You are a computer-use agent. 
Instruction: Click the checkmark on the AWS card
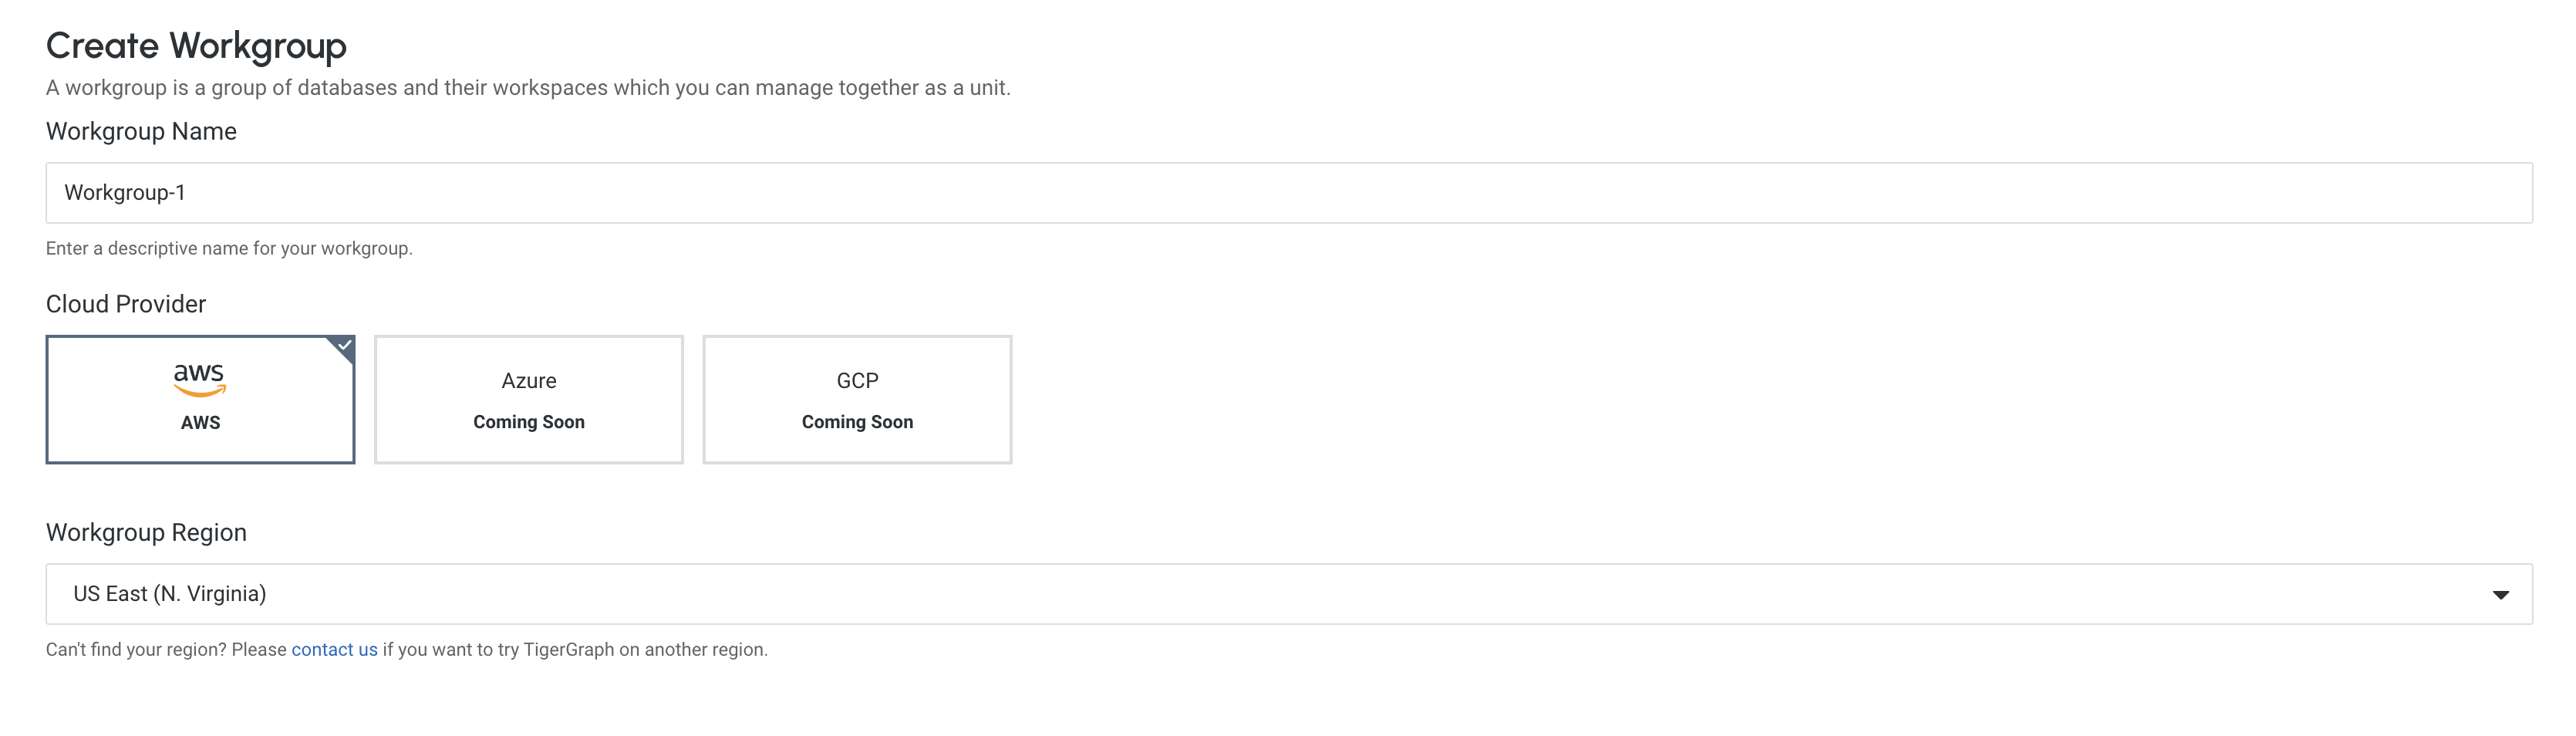pos(344,346)
